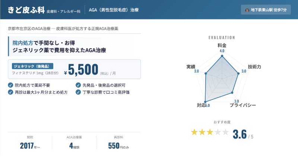Select the AGA（男性型脱毛症）治療 header item
The width and height of the screenshot is (298, 156).
click(x=114, y=9)
